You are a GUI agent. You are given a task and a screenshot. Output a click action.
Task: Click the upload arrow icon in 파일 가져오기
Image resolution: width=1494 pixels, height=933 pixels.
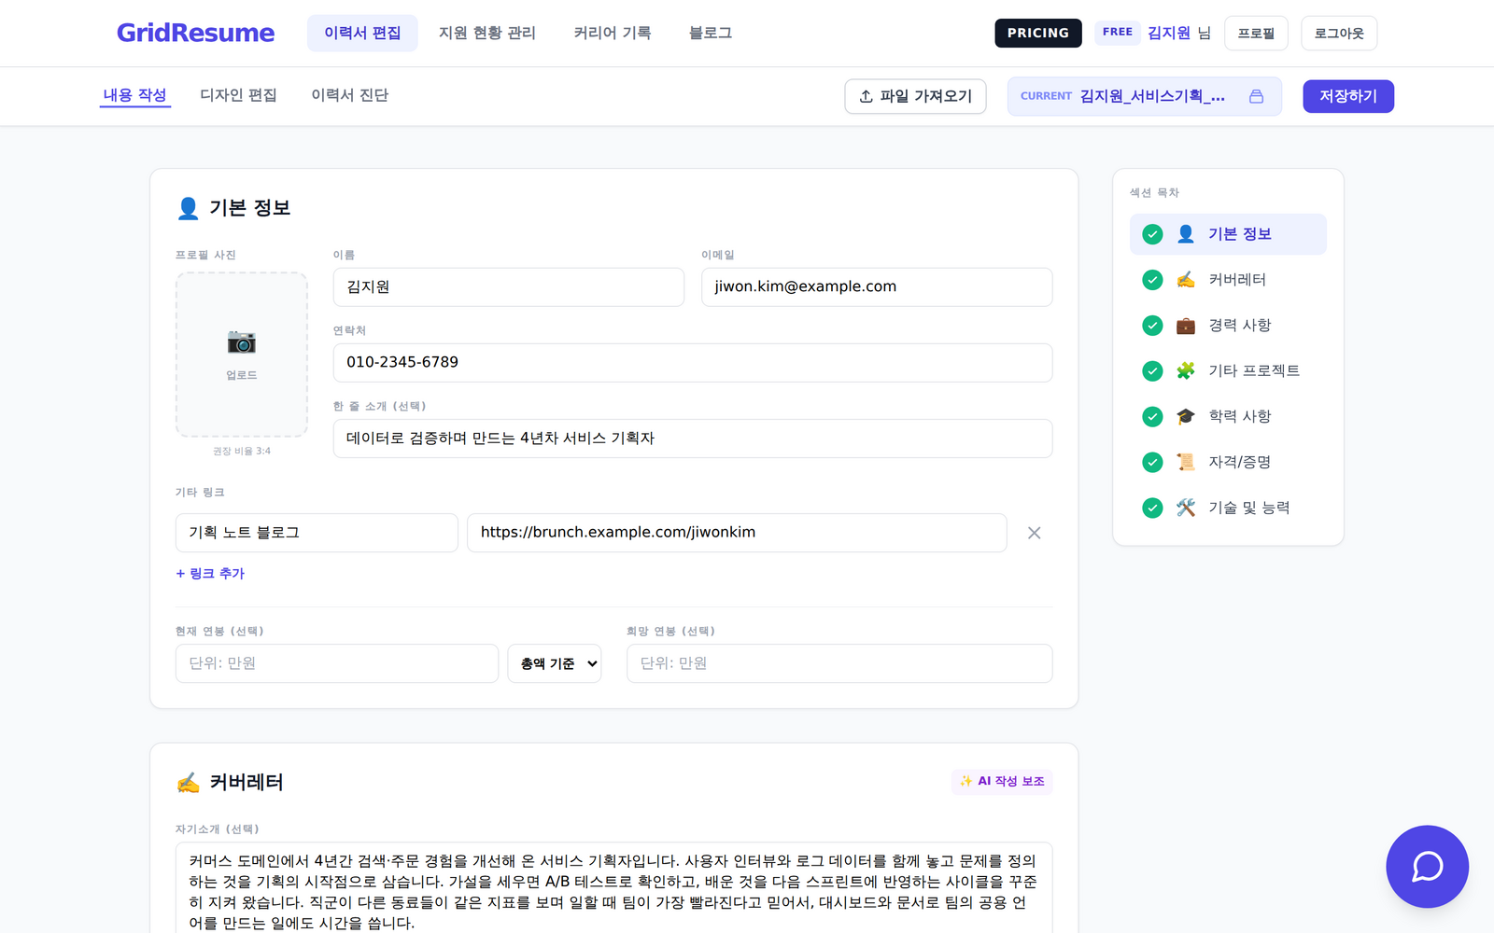pyautogui.click(x=866, y=96)
